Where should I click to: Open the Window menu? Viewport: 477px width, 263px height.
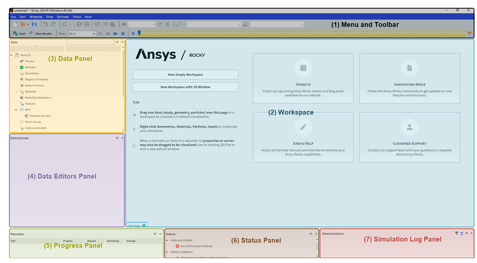pyautogui.click(x=36, y=17)
